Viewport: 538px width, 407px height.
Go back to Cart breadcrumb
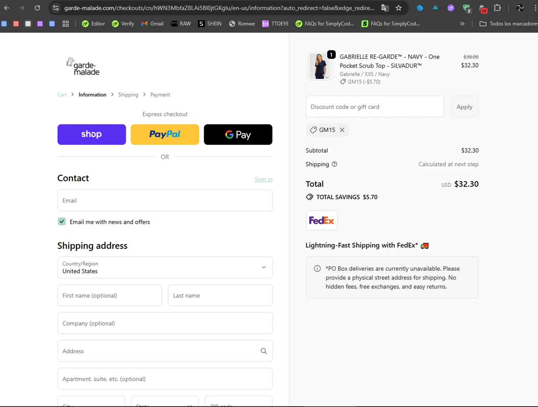[x=62, y=95]
